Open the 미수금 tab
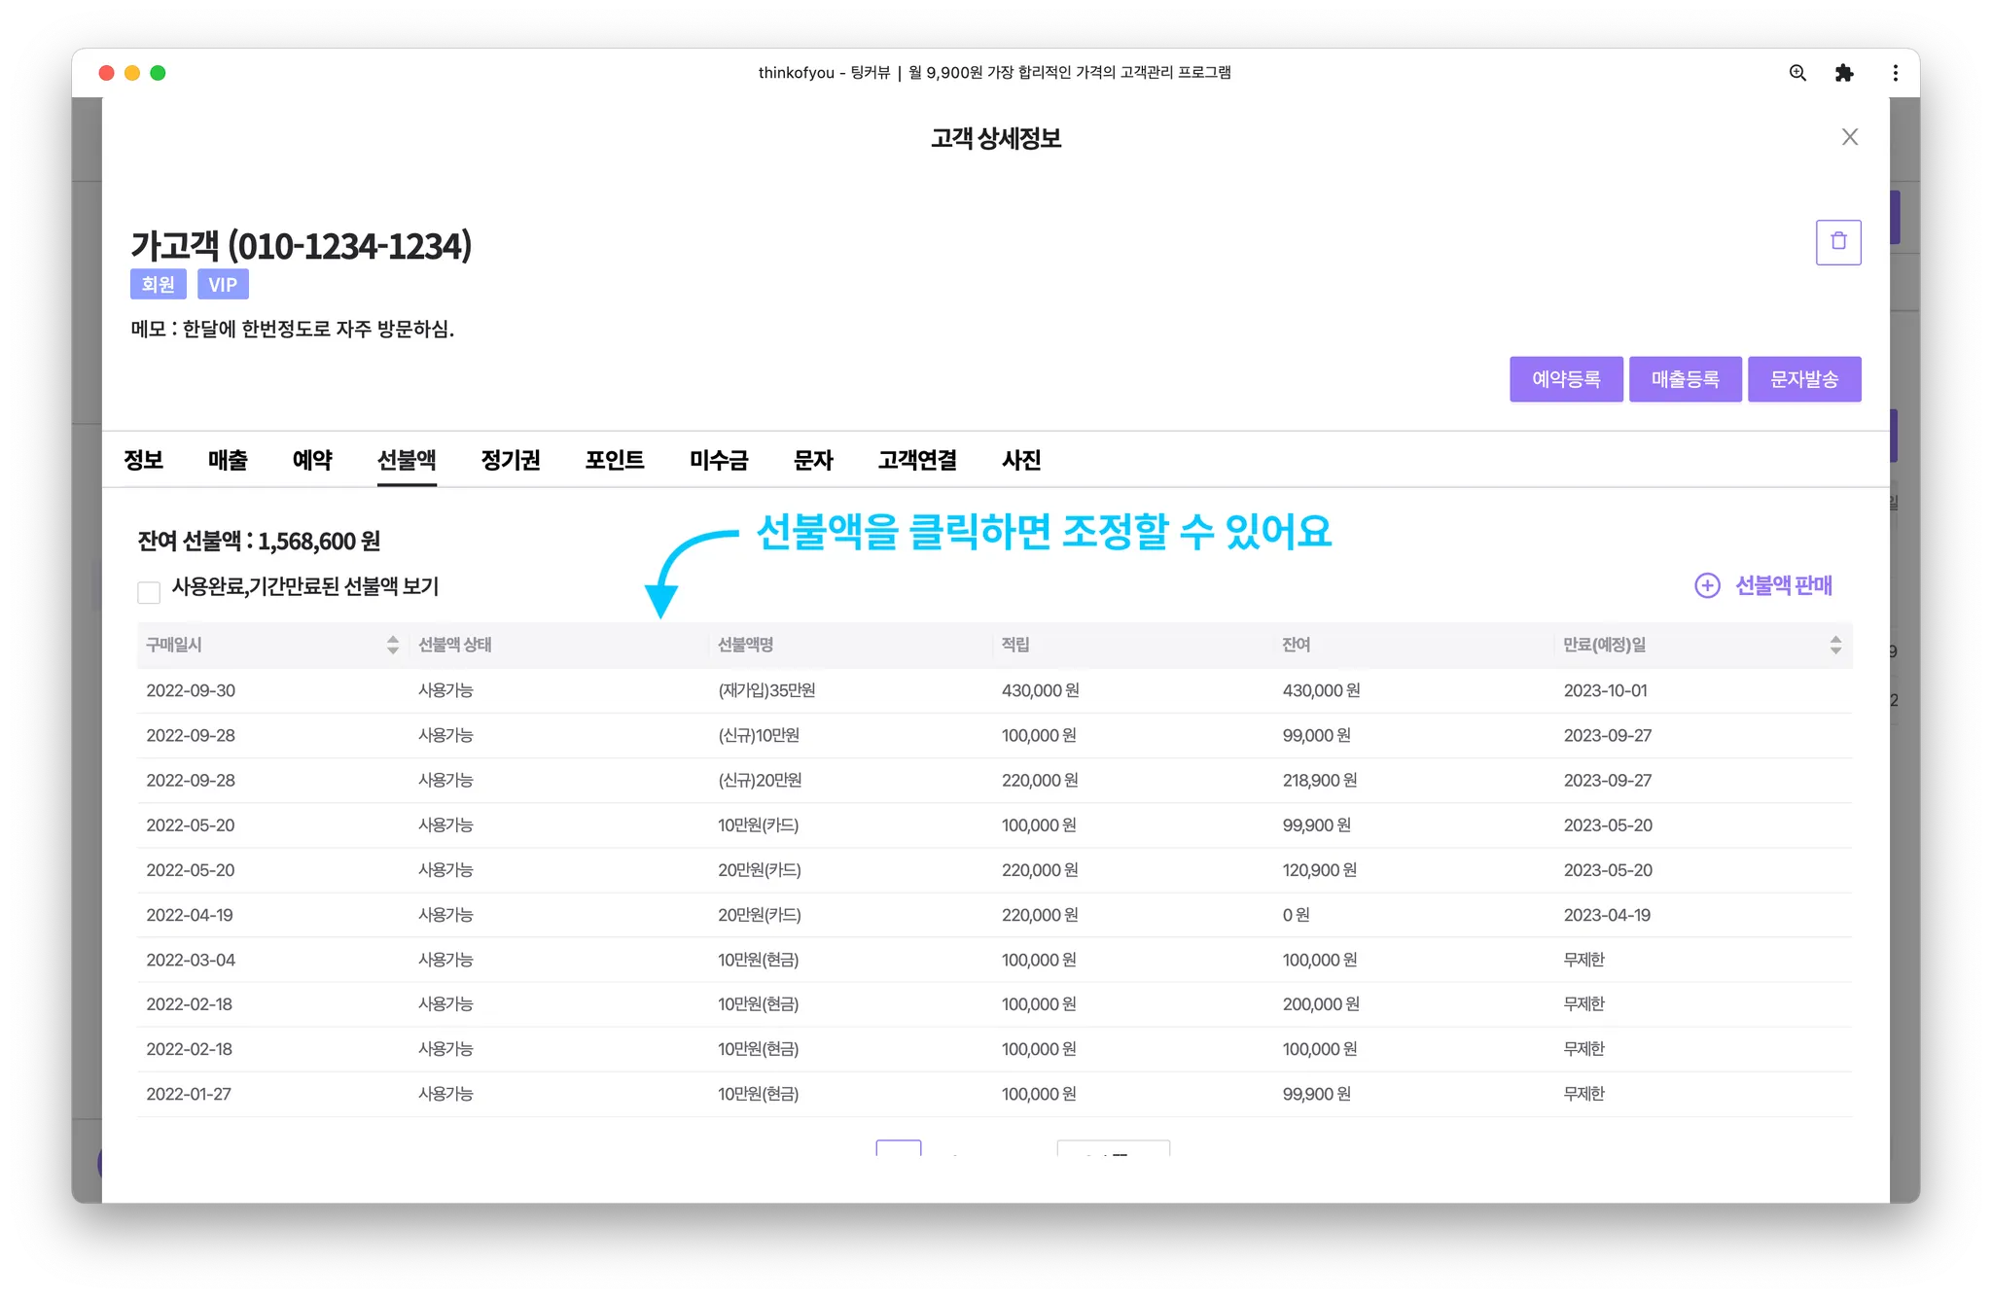Image resolution: width=1992 pixels, height=1298 pixels. (719, 460)
